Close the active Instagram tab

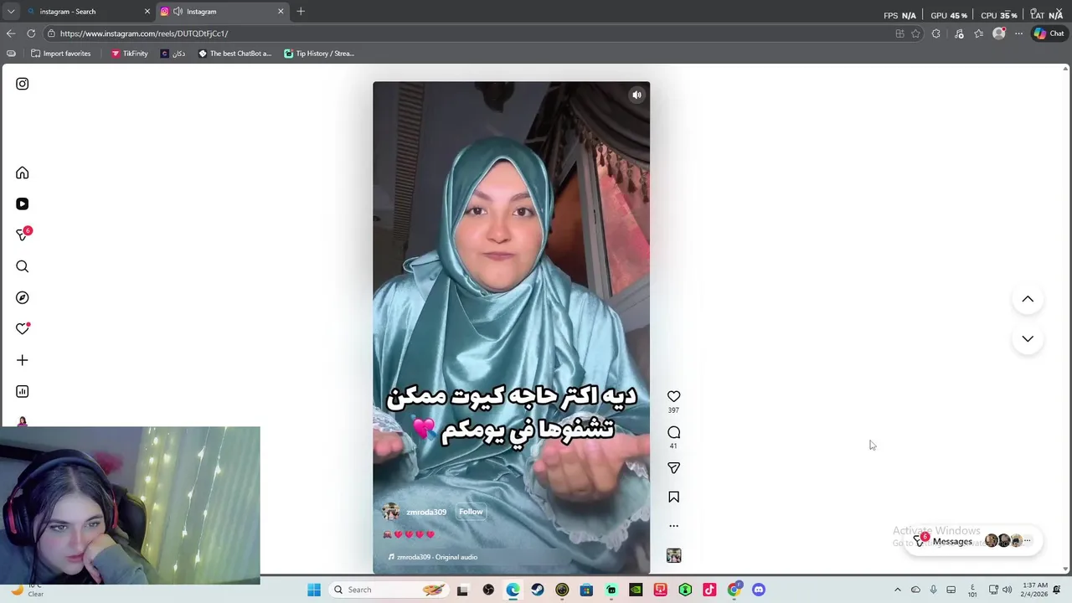[281, 12]
